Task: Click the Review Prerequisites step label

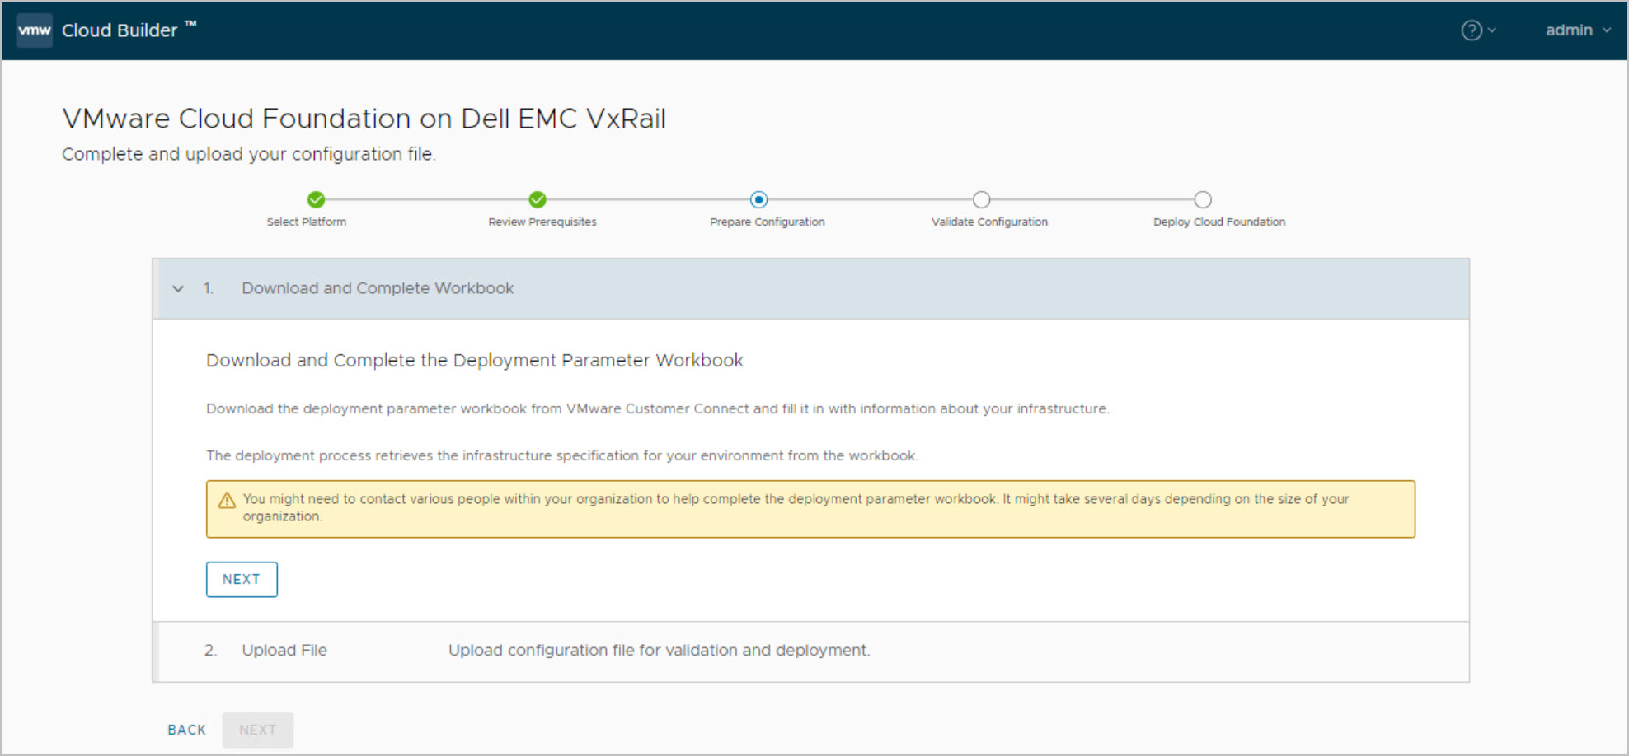Action: click(x=542, y=222)
